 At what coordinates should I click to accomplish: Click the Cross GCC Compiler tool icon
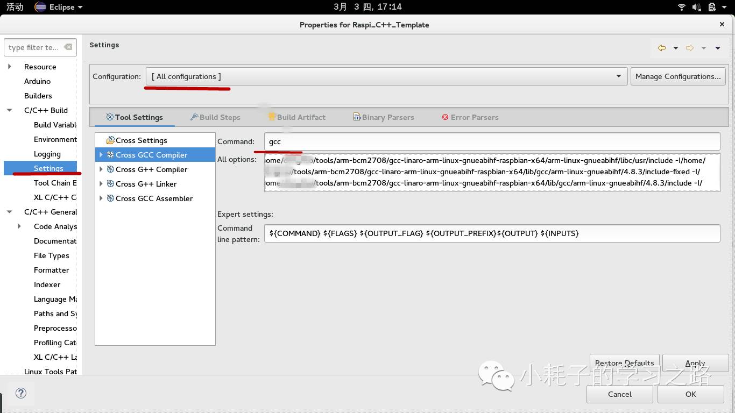tap(110, 155)
